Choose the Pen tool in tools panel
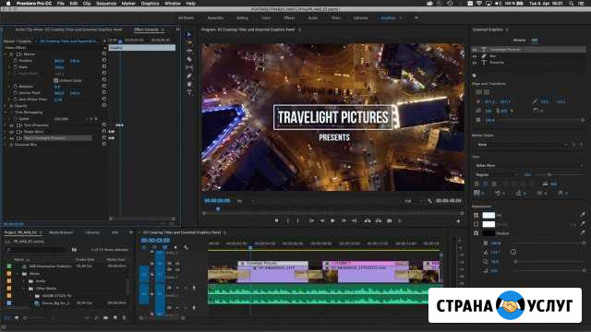Image resolution: width=591 pixels, height=332 pixels. click(189, 76)
